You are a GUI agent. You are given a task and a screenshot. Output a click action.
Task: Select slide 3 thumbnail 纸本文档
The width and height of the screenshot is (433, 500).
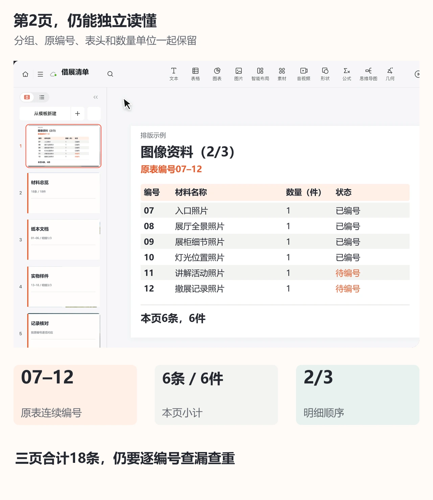click(x=64, y=240)
